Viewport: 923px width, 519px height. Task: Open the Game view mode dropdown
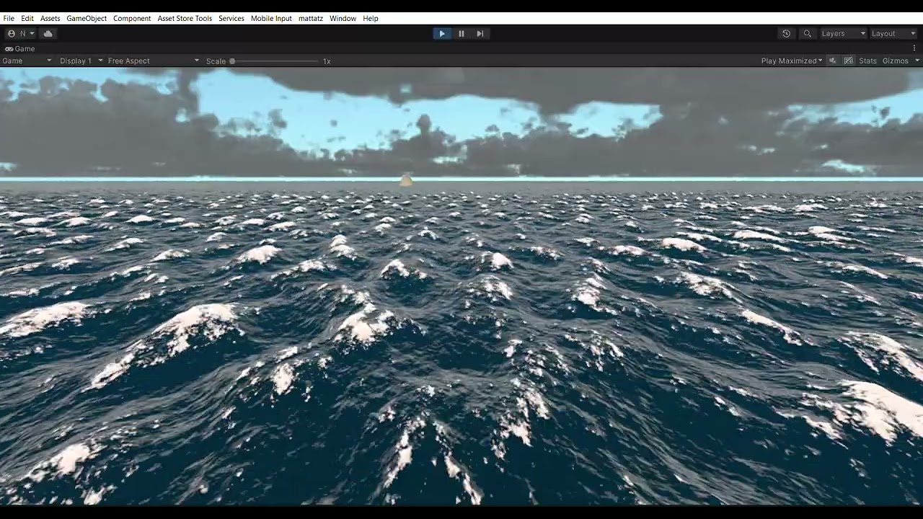(27, 61)
